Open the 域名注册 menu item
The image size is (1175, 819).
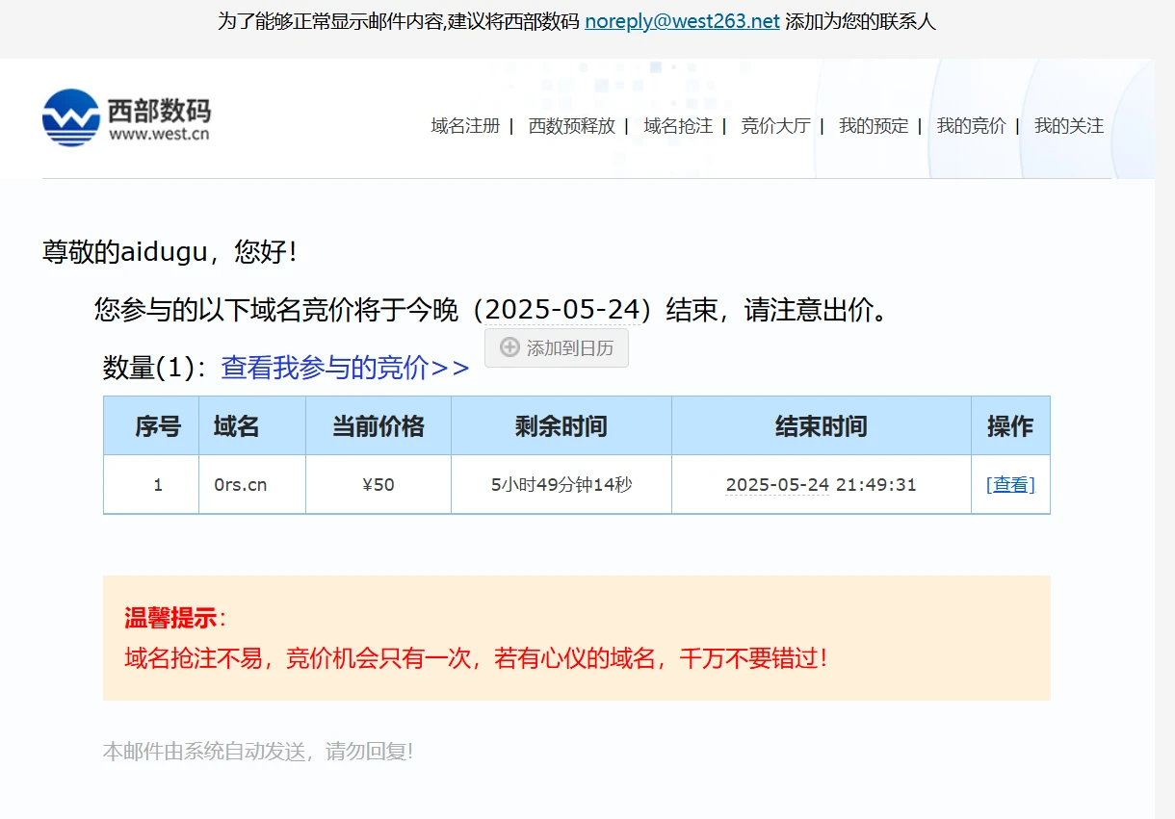(x=465, y=126)
